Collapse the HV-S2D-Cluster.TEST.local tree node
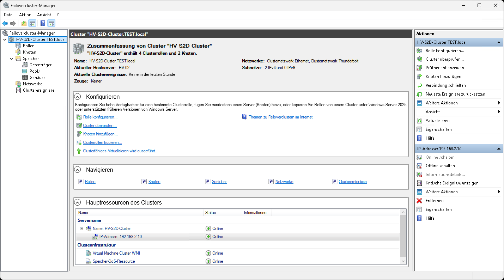 [x=5, y=39]
